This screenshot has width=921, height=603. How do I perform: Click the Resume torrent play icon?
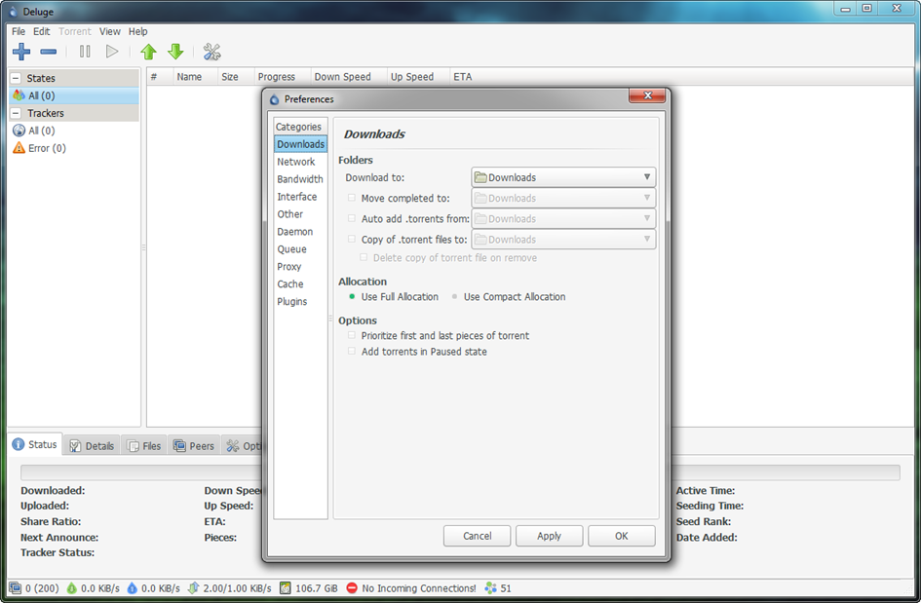point(112,52)
